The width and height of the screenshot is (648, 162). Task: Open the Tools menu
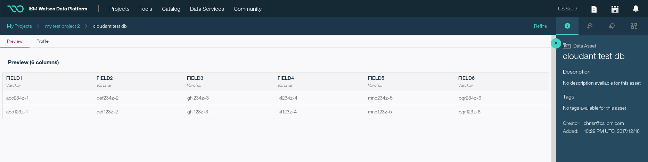pyautogui.click(x=146, y=9)
